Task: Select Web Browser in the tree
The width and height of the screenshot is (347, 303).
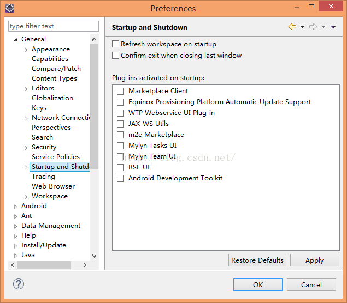Action: pyautogui.click(x=54, y=186)
